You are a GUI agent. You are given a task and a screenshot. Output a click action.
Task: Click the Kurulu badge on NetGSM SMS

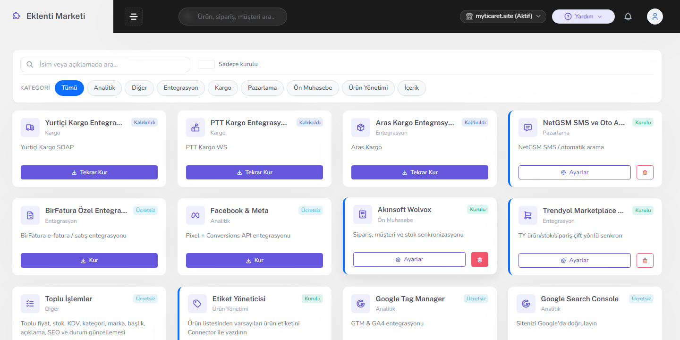[x=643, y=122]
